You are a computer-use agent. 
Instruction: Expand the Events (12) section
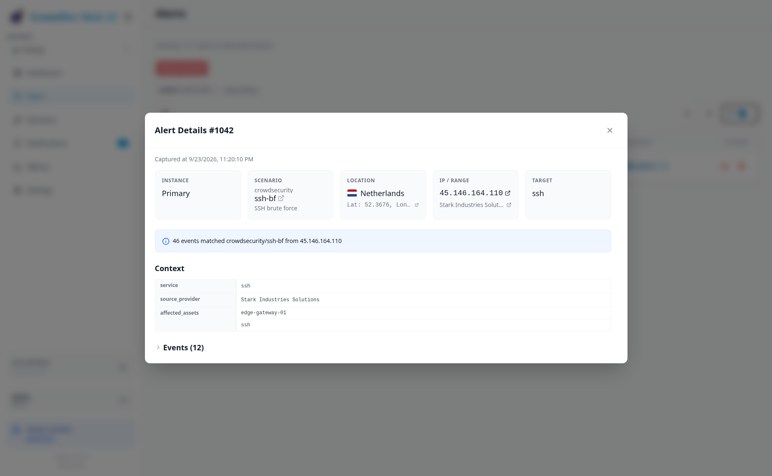pos(179,347)
